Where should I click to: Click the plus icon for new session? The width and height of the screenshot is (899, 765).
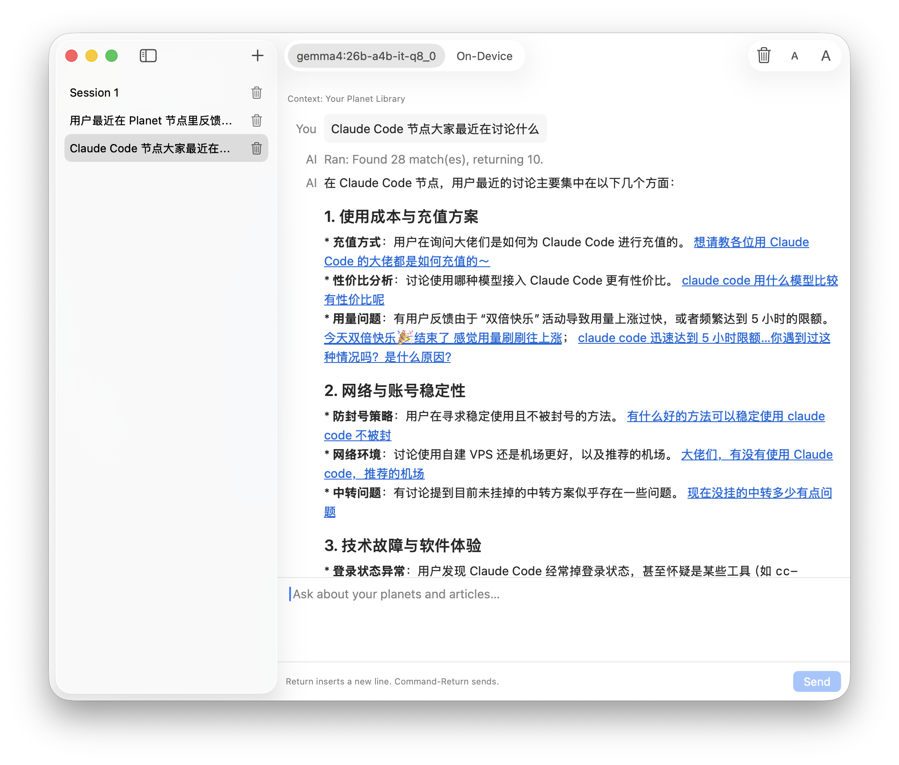(257, 56)
